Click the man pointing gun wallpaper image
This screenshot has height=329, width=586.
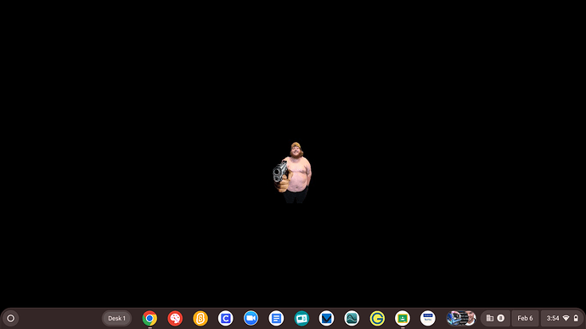click(x=292, y=173)
